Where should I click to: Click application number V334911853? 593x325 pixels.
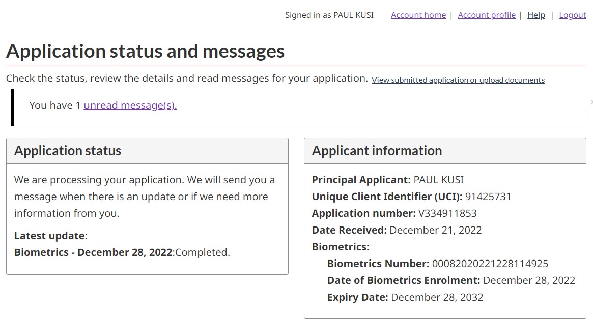pos(447,213)
